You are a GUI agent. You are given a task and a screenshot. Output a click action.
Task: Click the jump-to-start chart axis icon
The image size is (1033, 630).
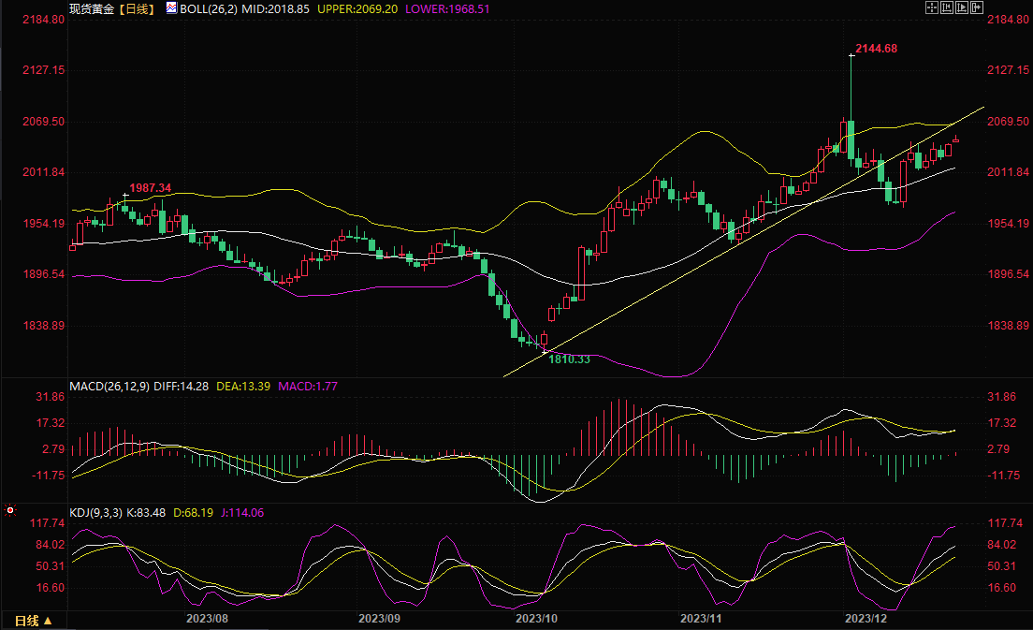[x=948, y=7]
